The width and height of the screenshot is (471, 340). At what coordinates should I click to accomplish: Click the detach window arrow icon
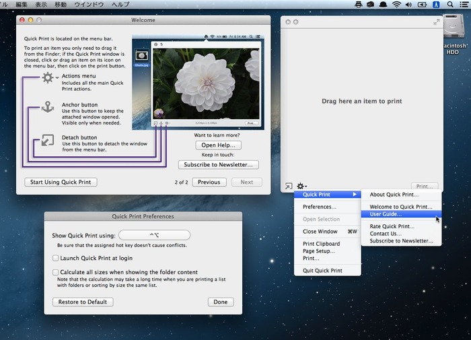tap(289, 186)
